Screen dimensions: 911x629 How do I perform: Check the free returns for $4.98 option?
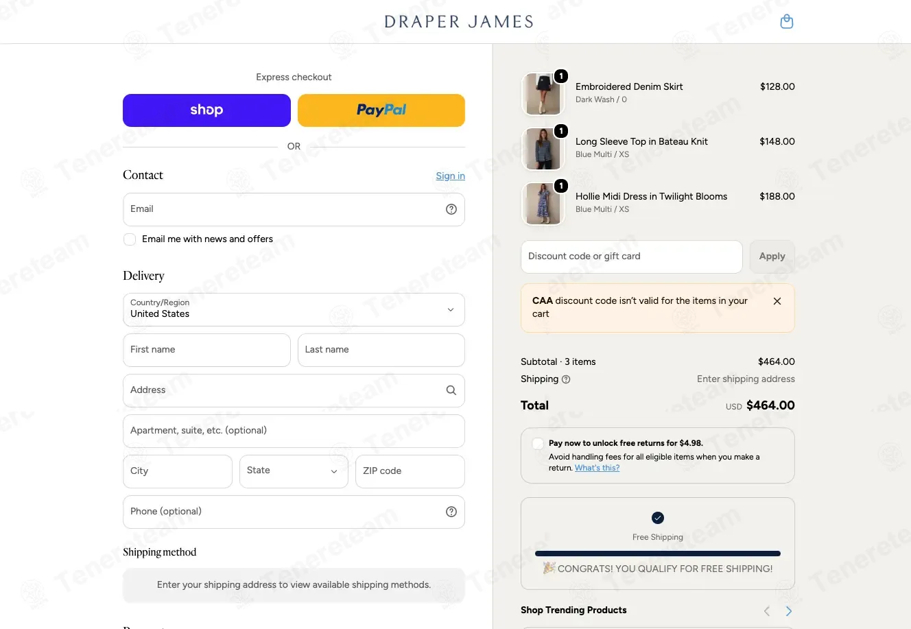point(539,444)
